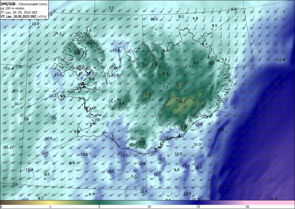Viewport: 295px width, 209px height.
Task: Click the map value 5.0
Action: click(211, 63)
